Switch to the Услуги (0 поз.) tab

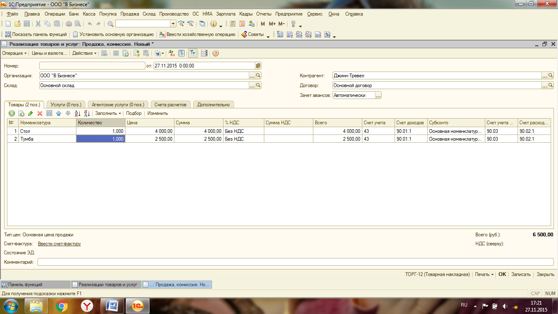click(66, 104)
